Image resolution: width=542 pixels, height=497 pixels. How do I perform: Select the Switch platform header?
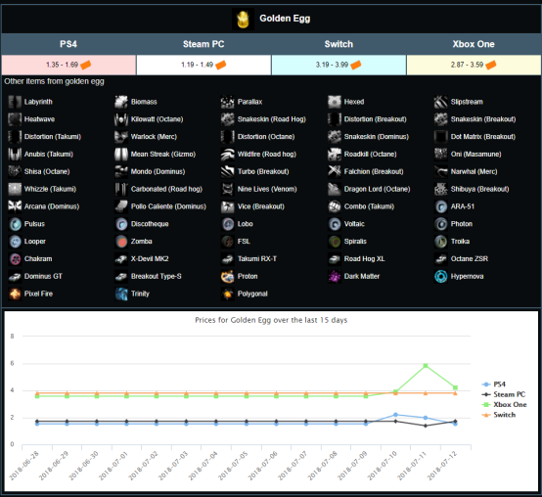coord(339,44)
